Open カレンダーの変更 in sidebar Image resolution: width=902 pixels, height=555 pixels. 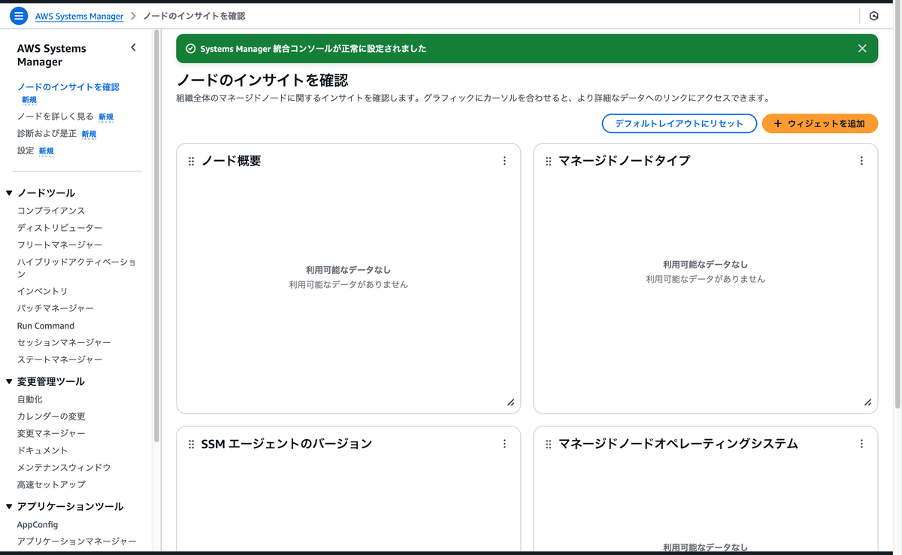tap(51, 416)
